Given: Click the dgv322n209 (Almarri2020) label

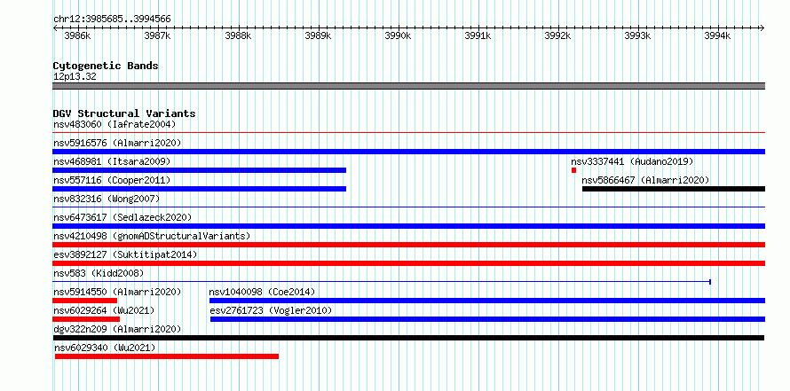Looking at the screenshot, I should (x=117, y=329).
